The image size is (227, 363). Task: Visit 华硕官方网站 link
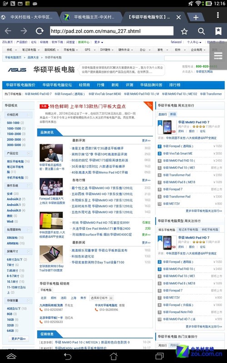[x=204, y=72]
